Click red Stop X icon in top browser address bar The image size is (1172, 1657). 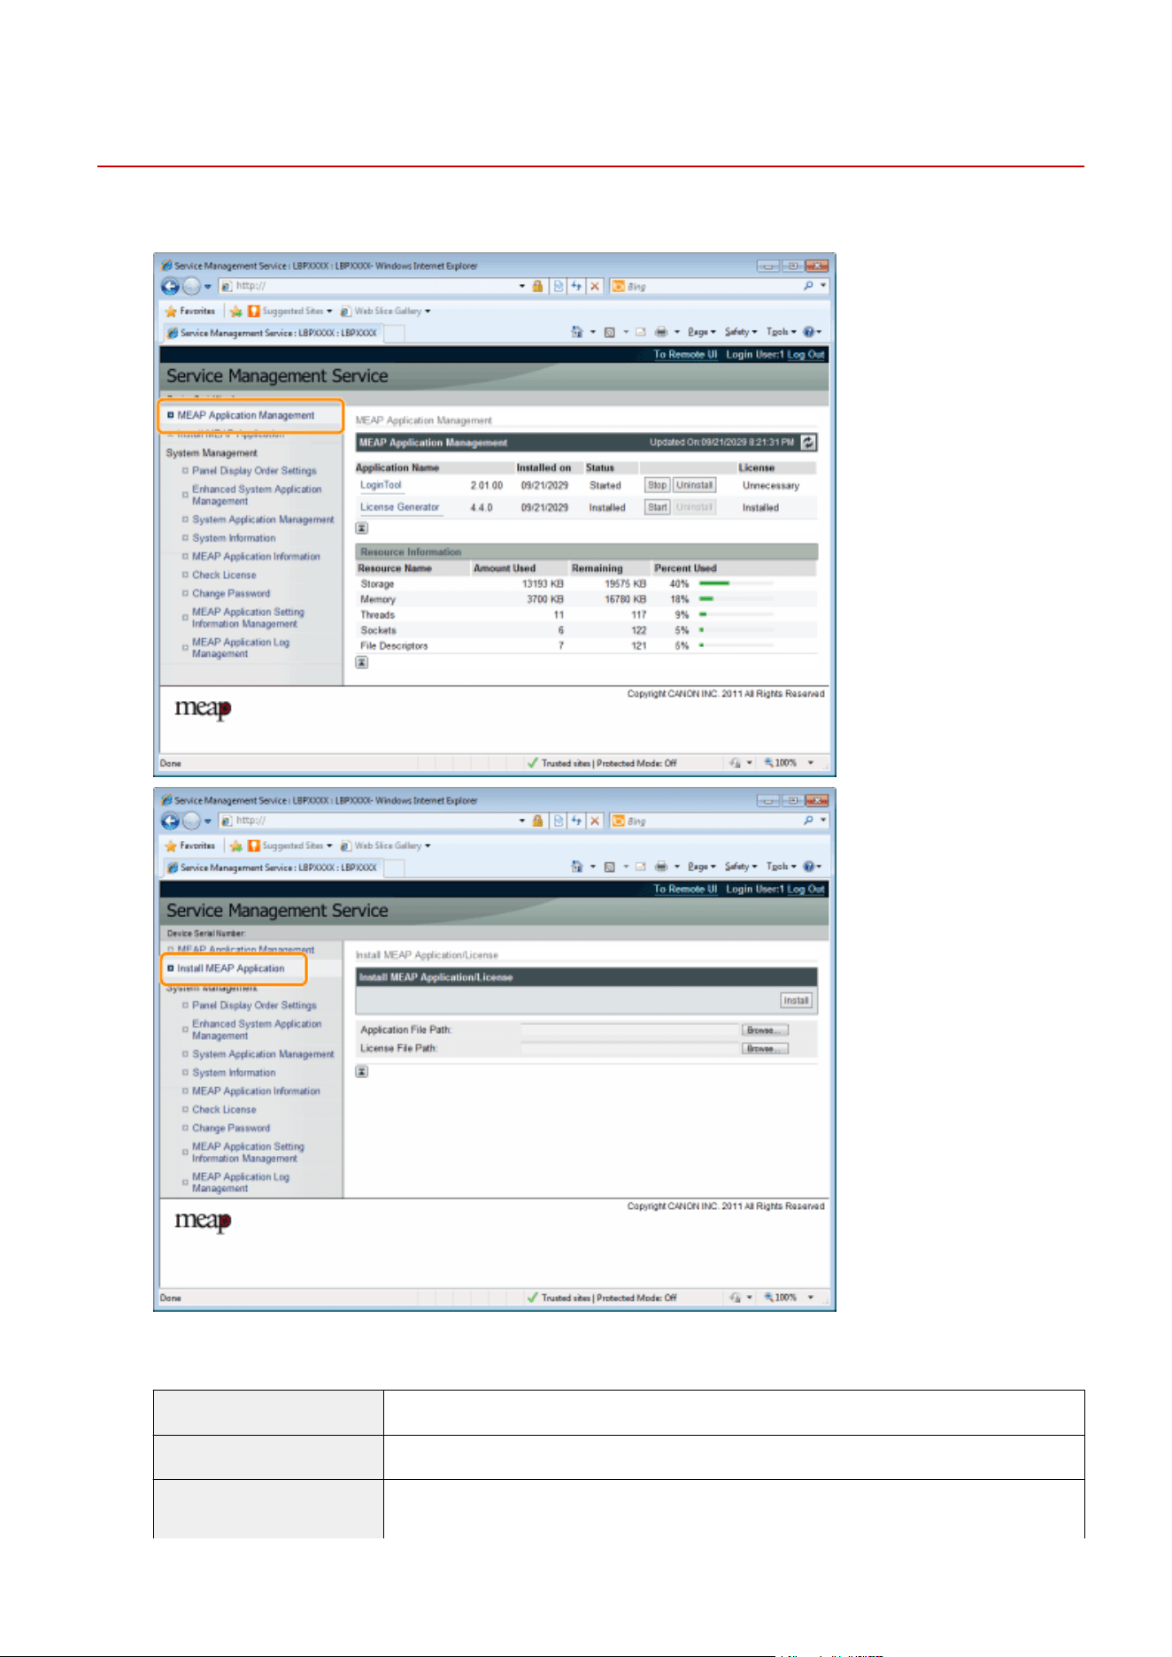595,286
